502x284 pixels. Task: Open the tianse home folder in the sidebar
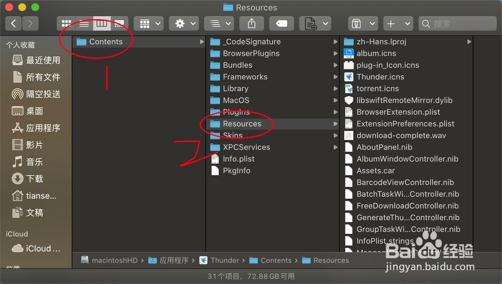click(x=34, y=196)
